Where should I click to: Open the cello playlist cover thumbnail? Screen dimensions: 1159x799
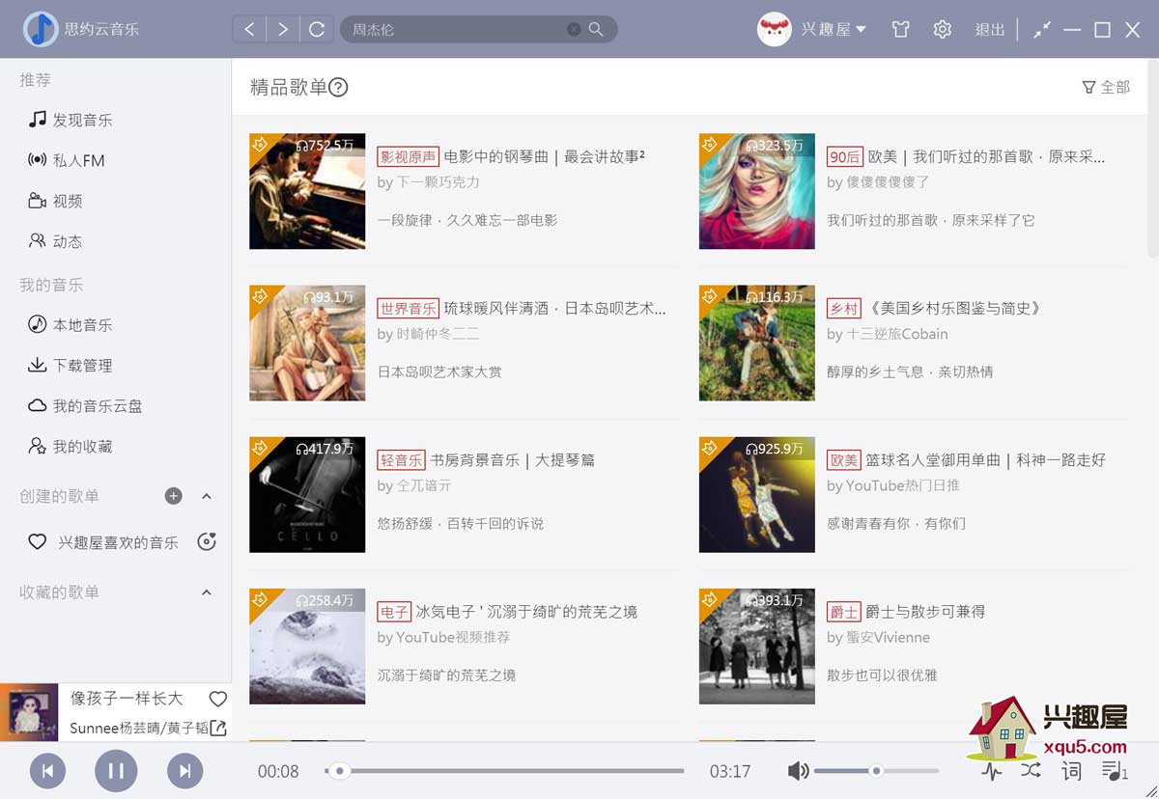pos(307,494)
